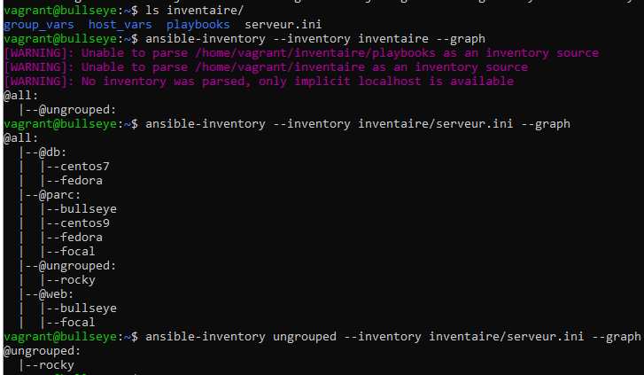644x375 pixels.
Task: Click the 'centos7' host entry
Action: point(85,167)
